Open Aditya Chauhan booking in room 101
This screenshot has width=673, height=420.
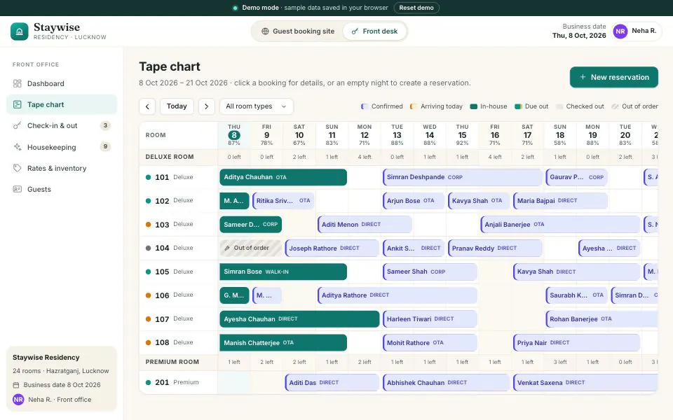(x=283, y=177)
